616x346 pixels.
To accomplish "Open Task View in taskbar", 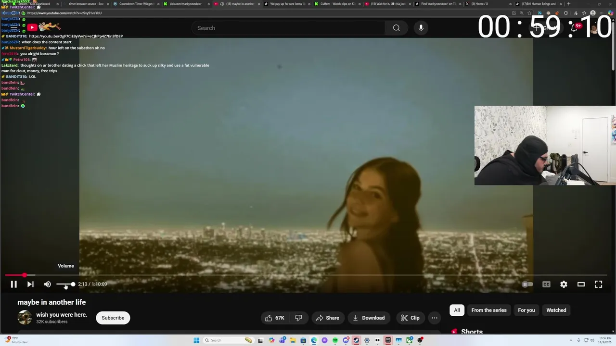I will 260,340.
